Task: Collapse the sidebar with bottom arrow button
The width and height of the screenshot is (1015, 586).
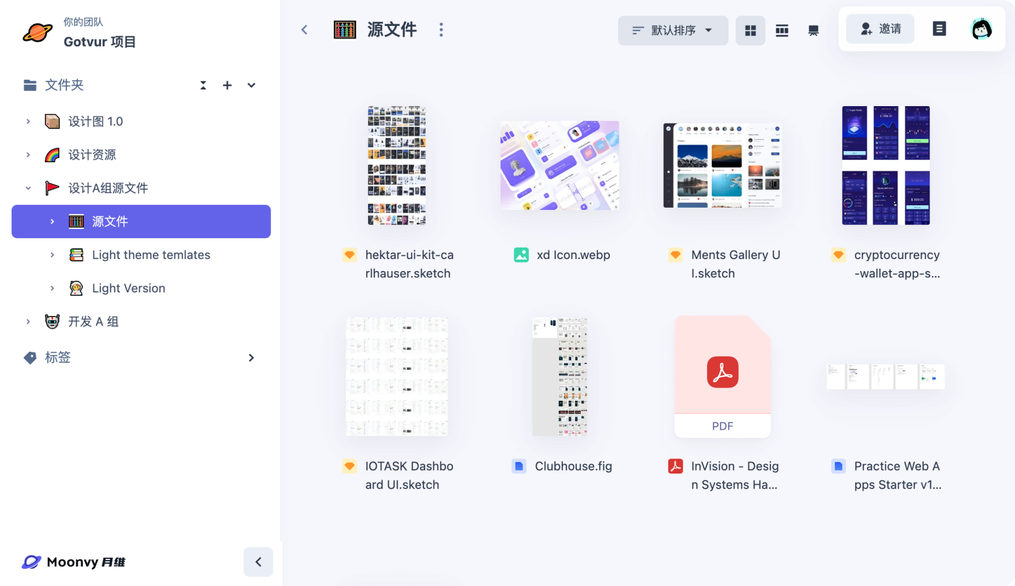Action: tap(258, 562)
